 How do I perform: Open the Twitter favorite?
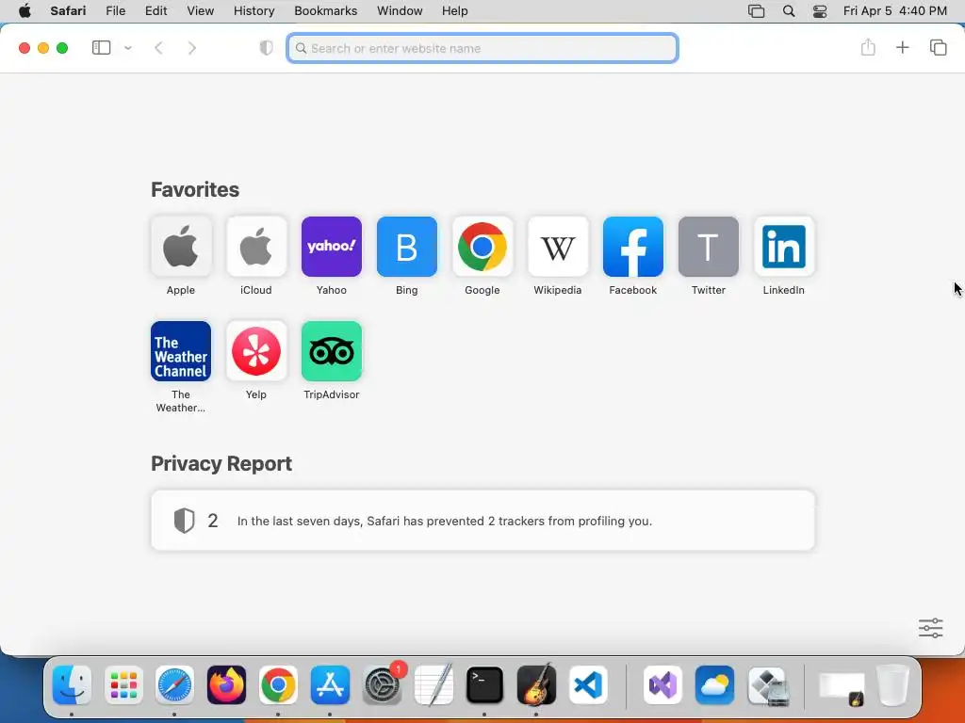[709, 247]
